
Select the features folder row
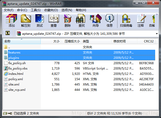pos(79,53)
